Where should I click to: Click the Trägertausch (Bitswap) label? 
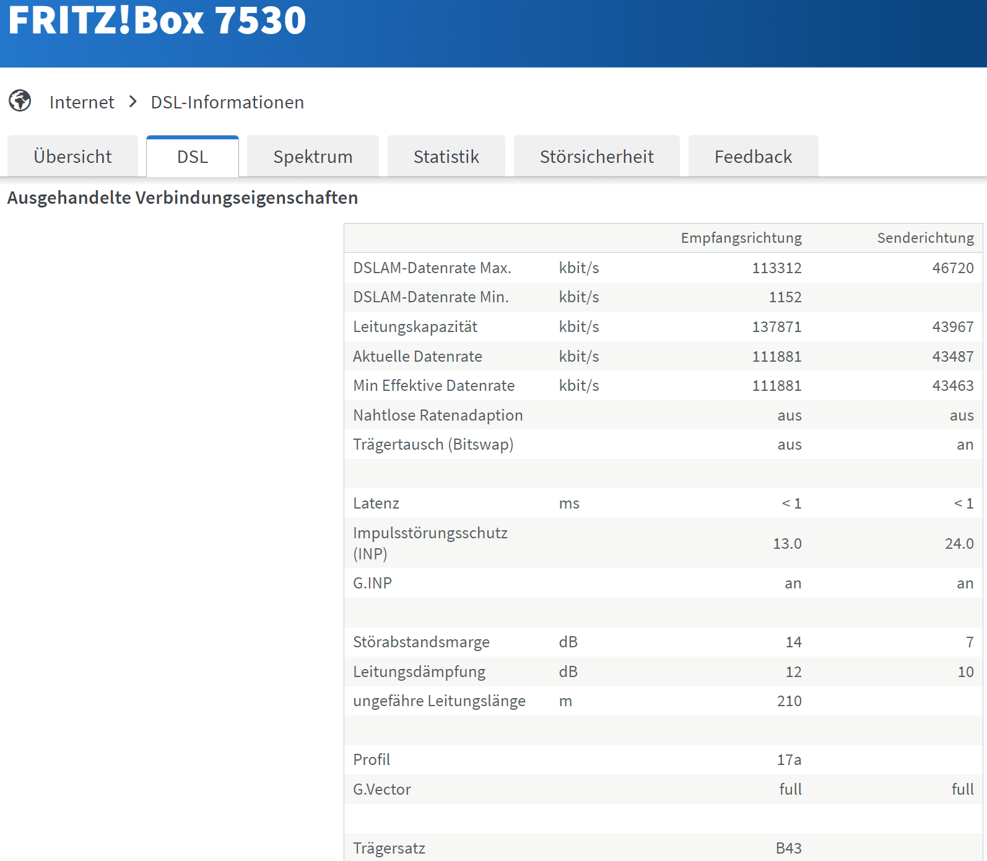tap(433, 444)
